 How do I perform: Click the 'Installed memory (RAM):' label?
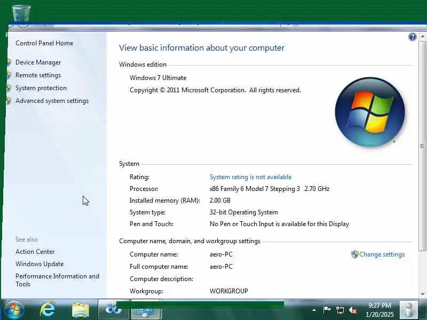pyautogui.click(x=165, y=201)
